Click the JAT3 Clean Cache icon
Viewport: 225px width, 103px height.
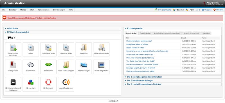point(156,10)
